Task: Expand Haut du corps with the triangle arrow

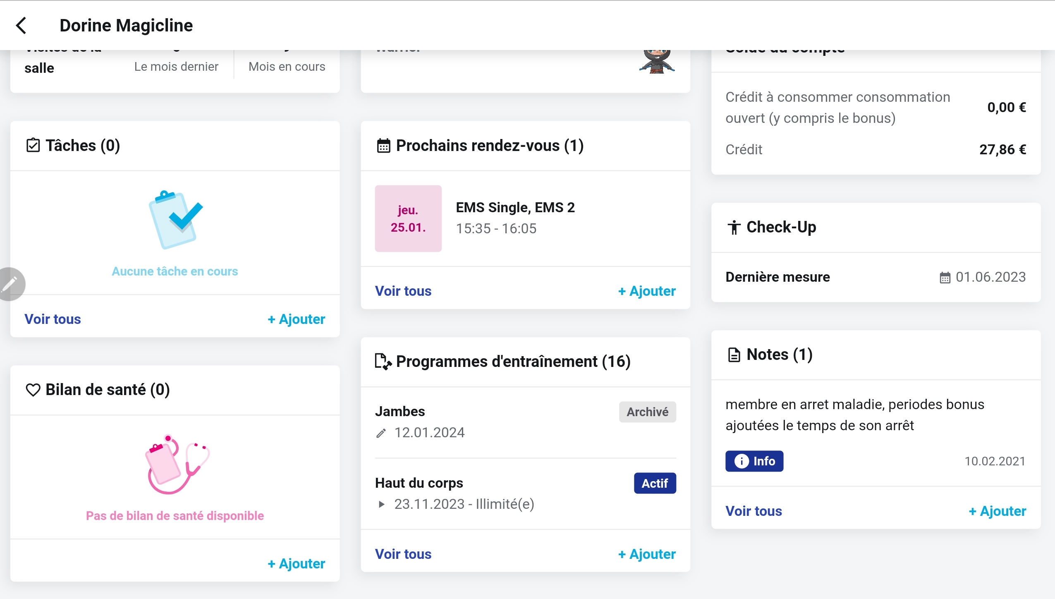Action: point(381,504)
